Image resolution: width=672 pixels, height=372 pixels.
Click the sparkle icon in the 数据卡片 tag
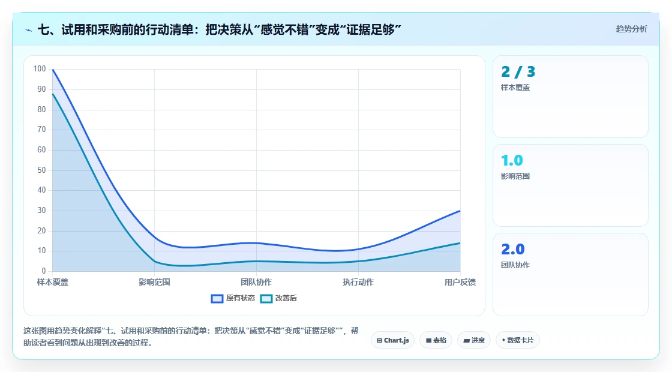tap(503, 340)
